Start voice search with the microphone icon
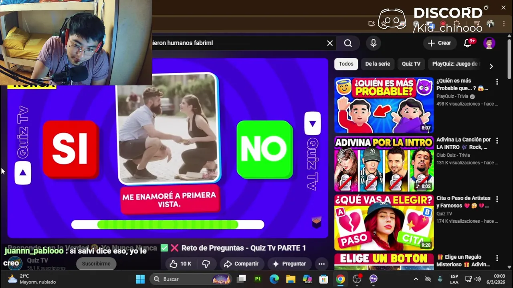This screenshot has height=288, width=513. point(374,43)
